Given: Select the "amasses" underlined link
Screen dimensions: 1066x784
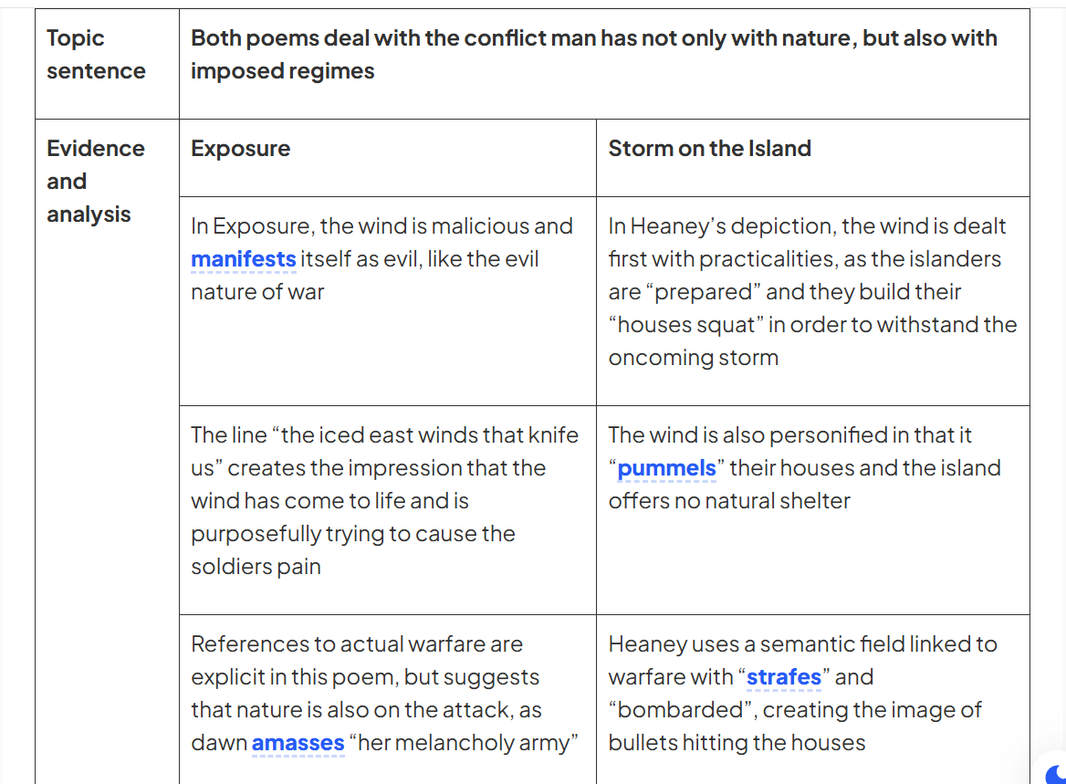Looking at the screenshot, I should click(x=298, y=743).
